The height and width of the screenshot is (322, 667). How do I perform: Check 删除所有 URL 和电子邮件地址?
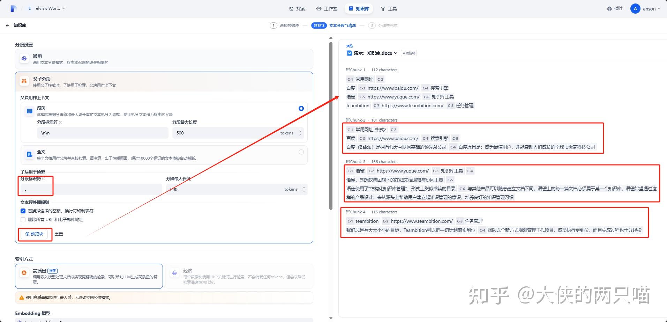pos(23,220)
